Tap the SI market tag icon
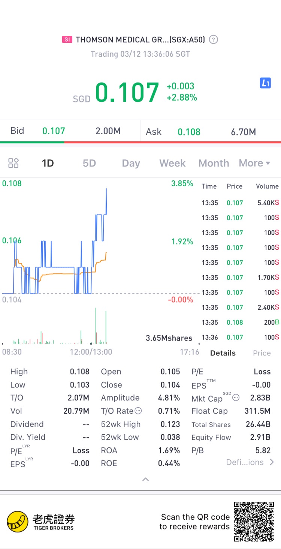 [67, 39]
